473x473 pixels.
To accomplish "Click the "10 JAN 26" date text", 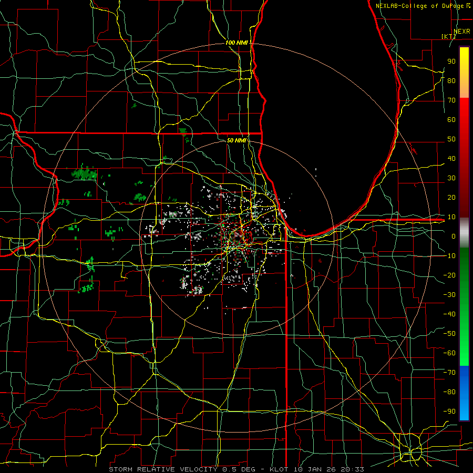I will pos(314,469).
